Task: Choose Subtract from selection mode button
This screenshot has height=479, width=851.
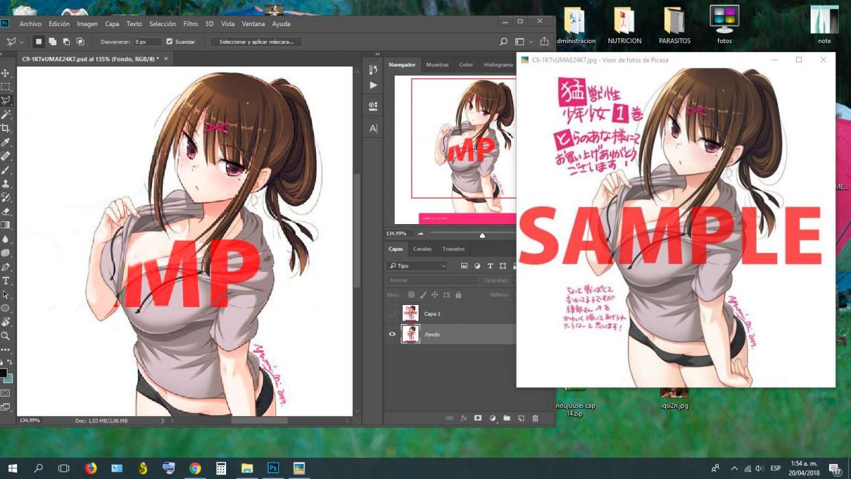Action: point(66,42)
